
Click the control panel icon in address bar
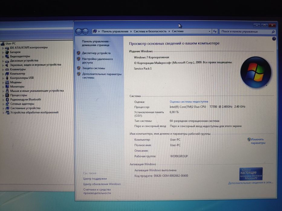[x=95, y=31]
